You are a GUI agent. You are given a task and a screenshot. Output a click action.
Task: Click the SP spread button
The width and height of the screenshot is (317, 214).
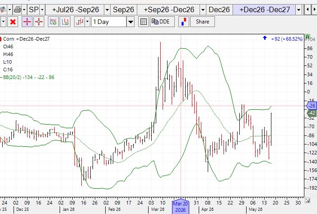pyautogui.click(x=33, y=9)
